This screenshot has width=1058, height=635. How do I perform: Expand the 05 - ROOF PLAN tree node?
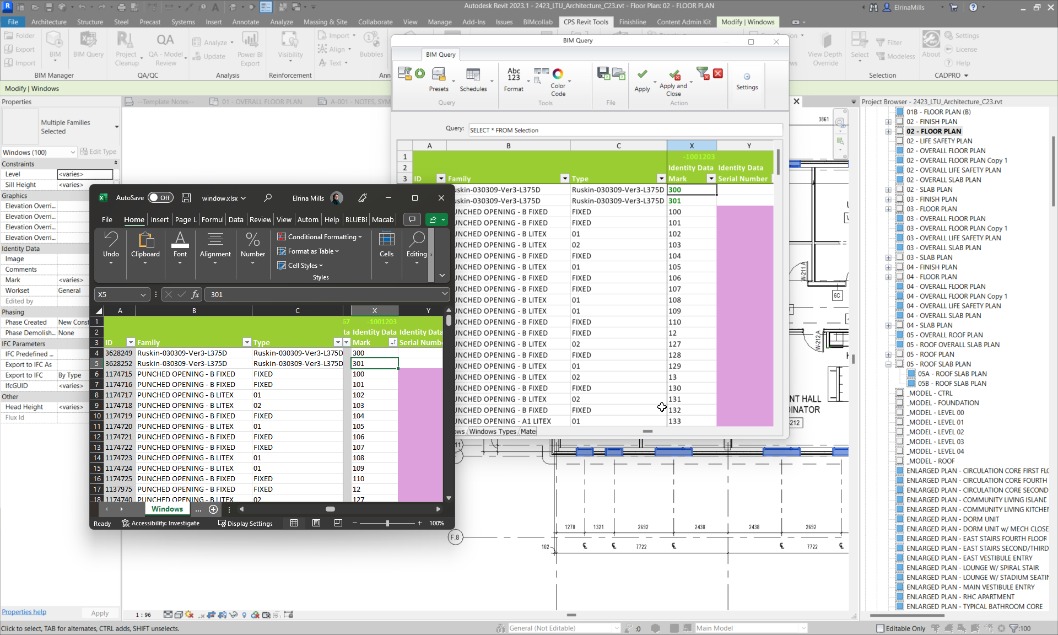888,354
